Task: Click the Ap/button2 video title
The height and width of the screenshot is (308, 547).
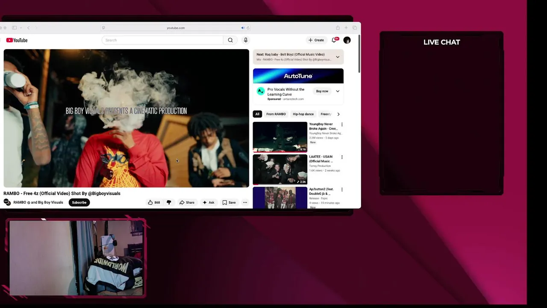Action: point(321,191)
